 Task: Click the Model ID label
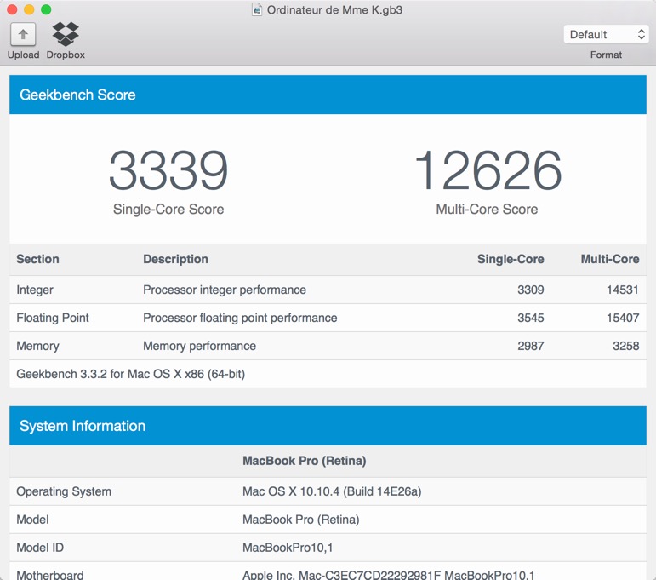pyautogui.click(x=40, y=548)
